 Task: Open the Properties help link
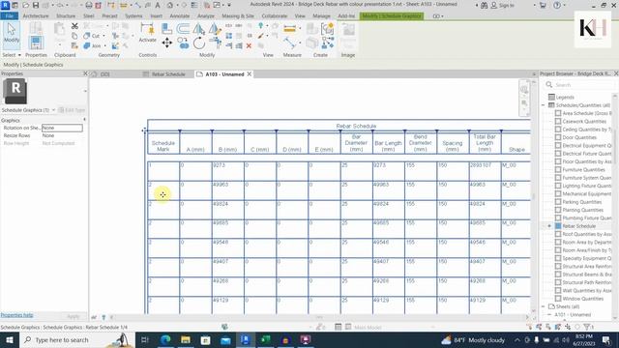click(17, 315)
